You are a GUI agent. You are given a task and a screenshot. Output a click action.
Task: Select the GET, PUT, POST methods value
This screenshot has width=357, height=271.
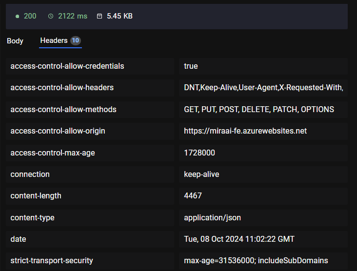click(259, 109)
